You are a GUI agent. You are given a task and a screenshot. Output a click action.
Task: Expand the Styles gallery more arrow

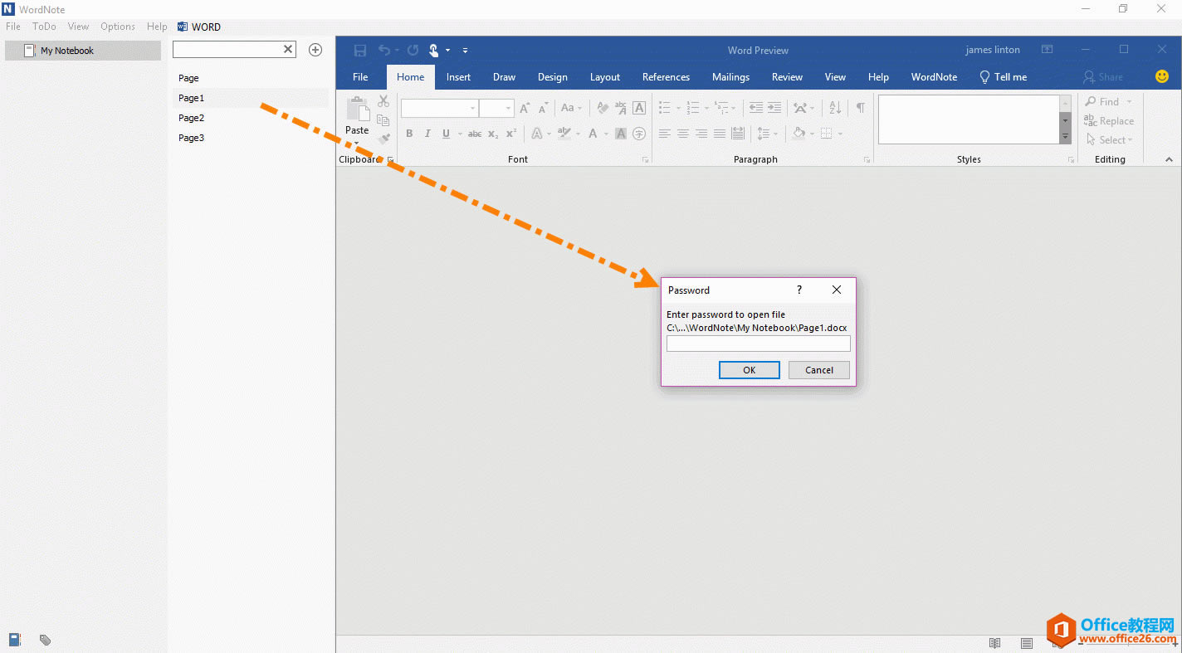coord(1065,136)
